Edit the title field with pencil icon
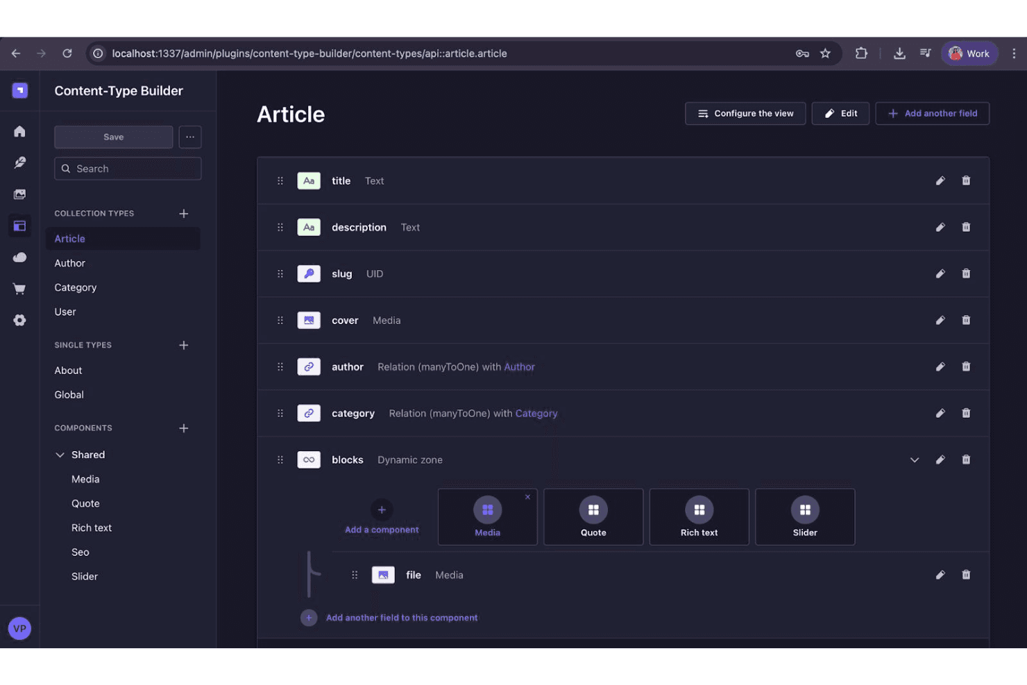The image size is (1027, 685). (940, 180)
